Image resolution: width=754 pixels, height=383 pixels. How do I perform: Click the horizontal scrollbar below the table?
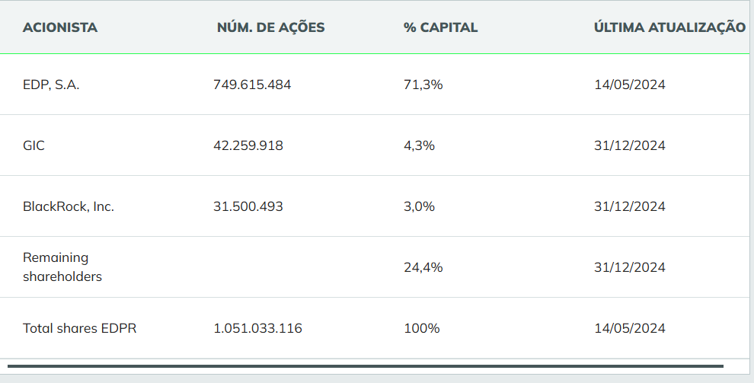pyautogui.click(x=366, y=366)
